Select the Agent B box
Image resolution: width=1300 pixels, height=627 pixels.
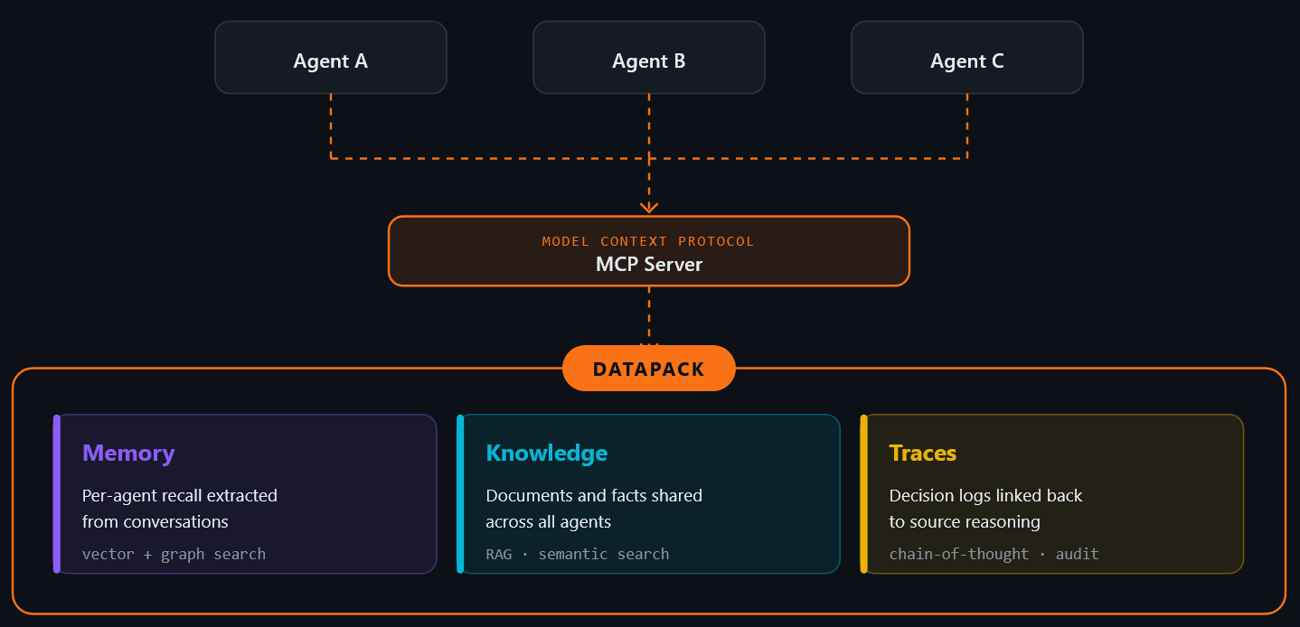pos(649,57)
